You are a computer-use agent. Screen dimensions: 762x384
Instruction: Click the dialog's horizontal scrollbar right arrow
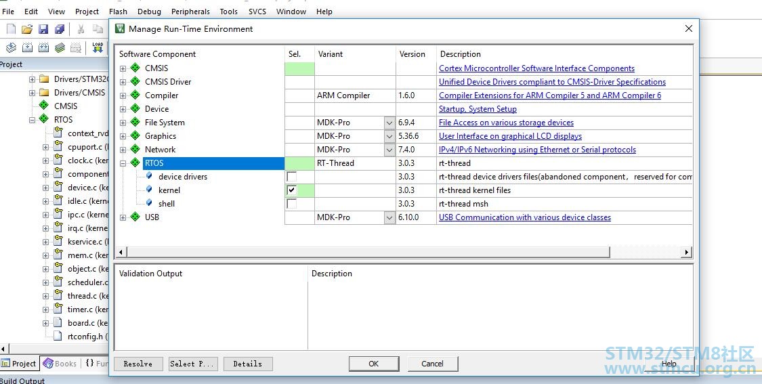[x=687, y=252]
